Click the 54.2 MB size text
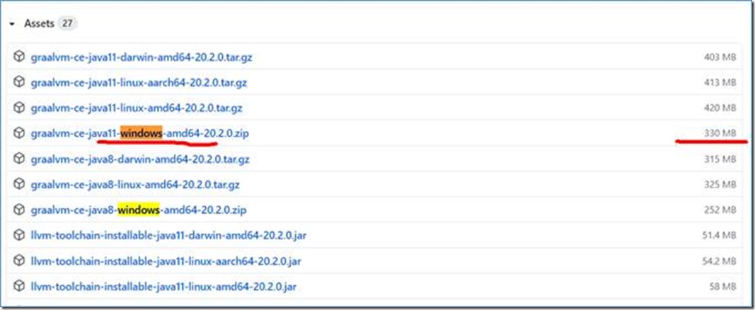755x310 pixels. pos(719,261)
